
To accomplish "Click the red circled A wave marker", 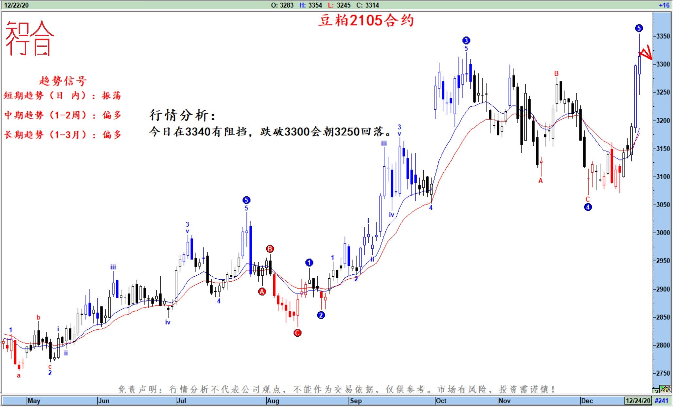I will click(262, 291).
